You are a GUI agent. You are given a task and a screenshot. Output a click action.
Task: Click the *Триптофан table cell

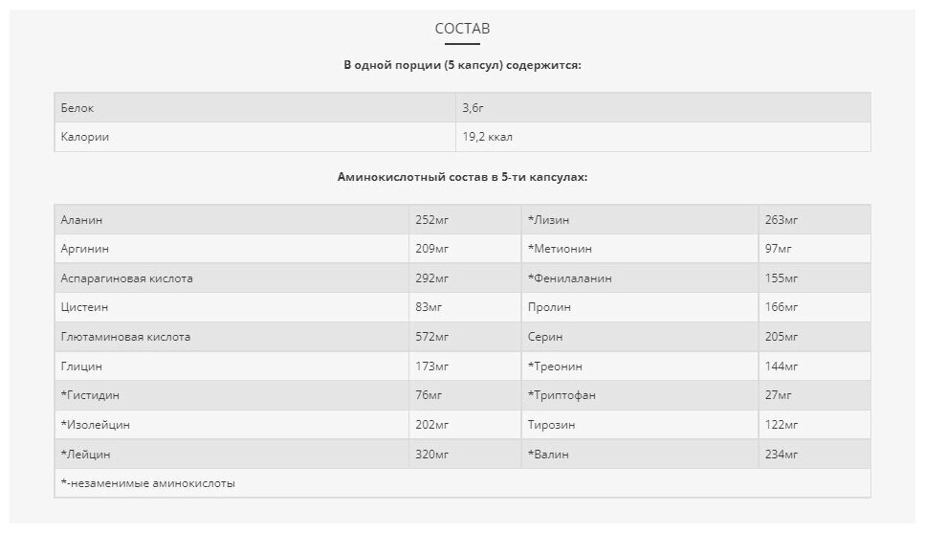point(562,395)
